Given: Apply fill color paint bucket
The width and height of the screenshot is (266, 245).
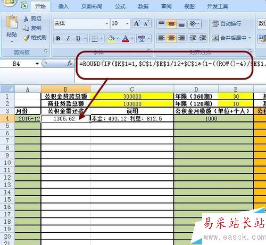Looking at the screenshot, I should coord(111,39).
